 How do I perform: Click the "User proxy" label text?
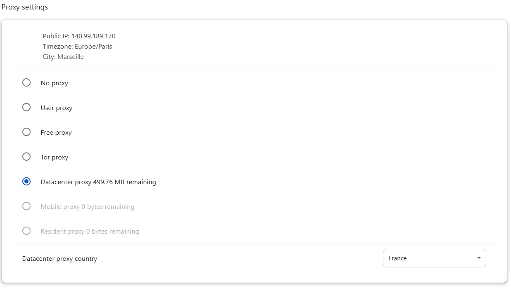[x=57, y=108]
